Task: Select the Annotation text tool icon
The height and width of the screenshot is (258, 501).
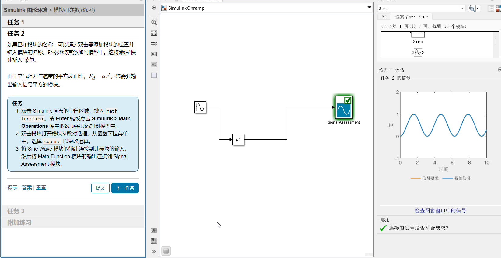Action: pyautogui.click(x=154, y=54)
